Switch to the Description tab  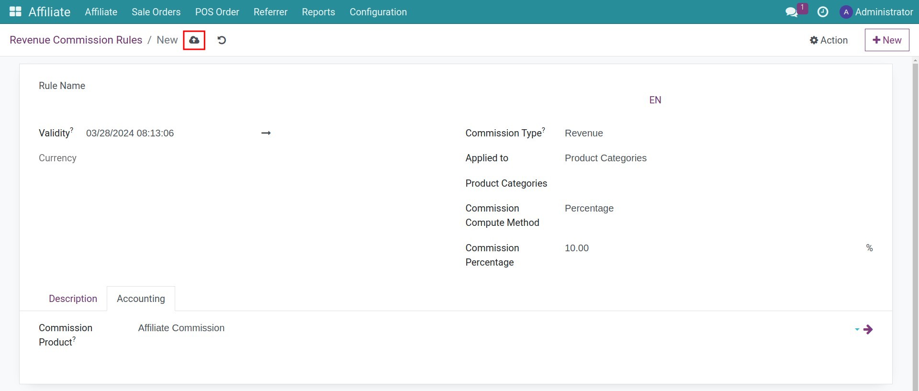pyautogui.click(x=73, y=299)
